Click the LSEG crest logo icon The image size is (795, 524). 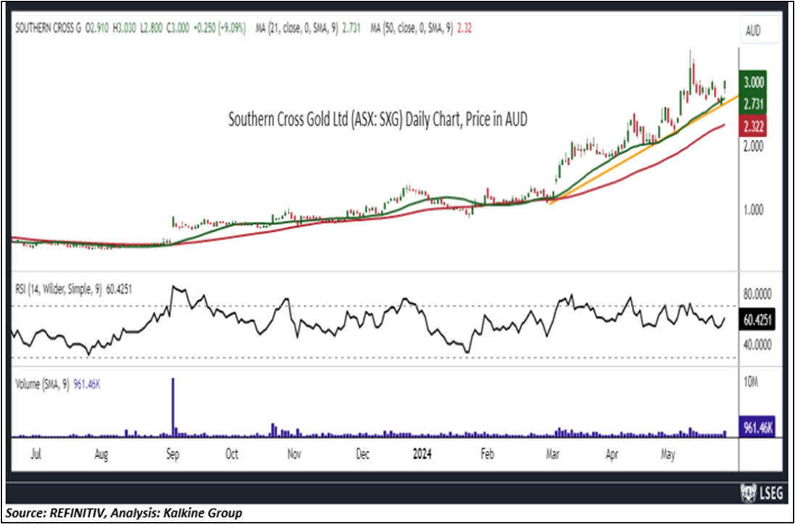click(746, 494)
